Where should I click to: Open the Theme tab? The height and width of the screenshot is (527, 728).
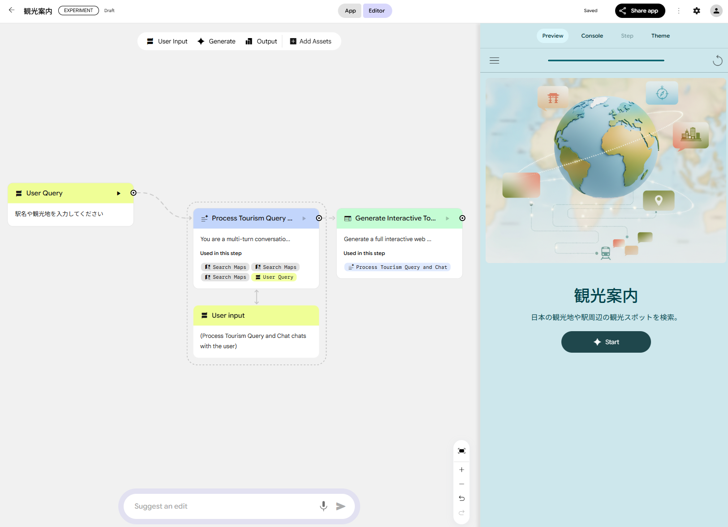click(x=660, y=36)
